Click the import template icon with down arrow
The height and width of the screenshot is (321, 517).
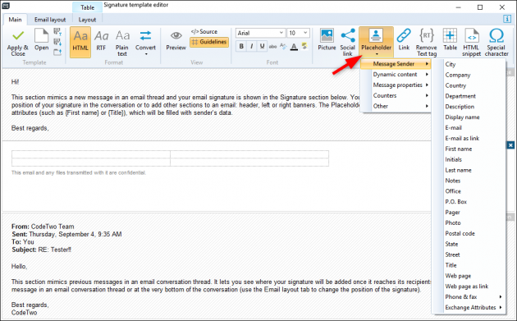click(x=57, y=42)
